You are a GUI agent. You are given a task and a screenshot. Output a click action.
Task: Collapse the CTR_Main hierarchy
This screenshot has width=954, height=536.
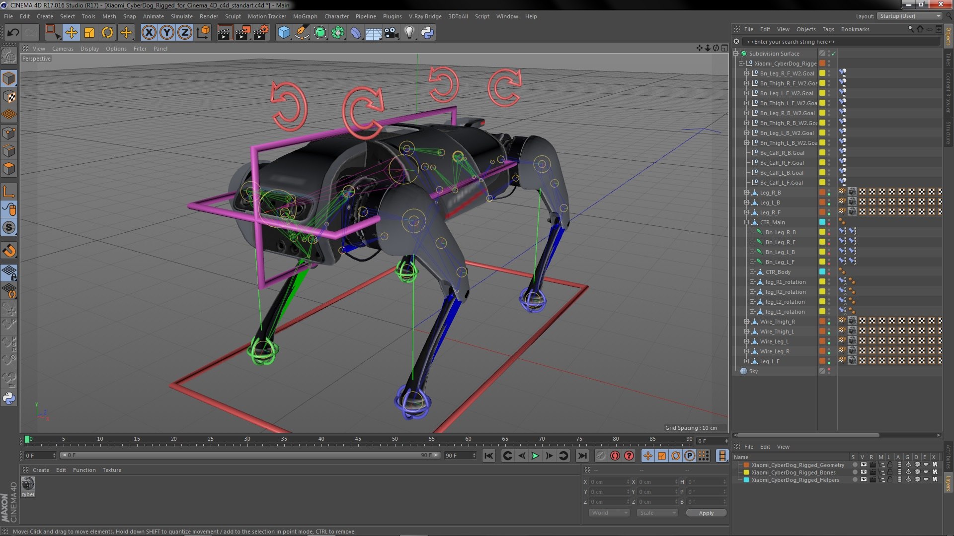(746, 222)
